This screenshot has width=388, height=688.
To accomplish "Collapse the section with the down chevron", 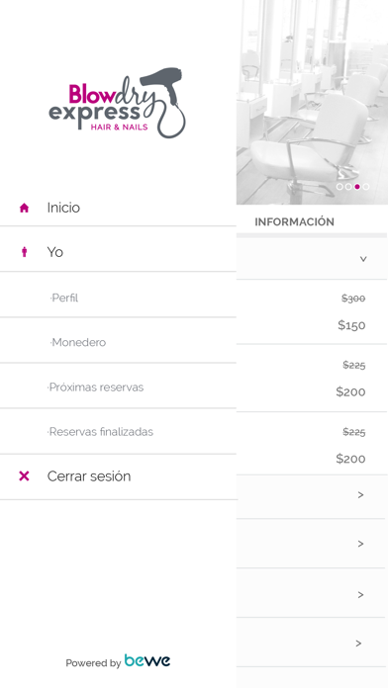I will coord(312,258).
